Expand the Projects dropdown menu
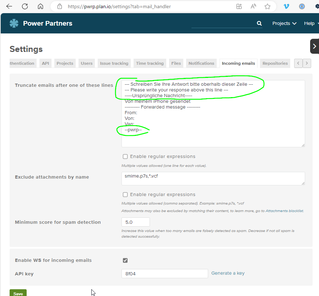This screenshot has width=319, height=296. [x=284, y=23]
